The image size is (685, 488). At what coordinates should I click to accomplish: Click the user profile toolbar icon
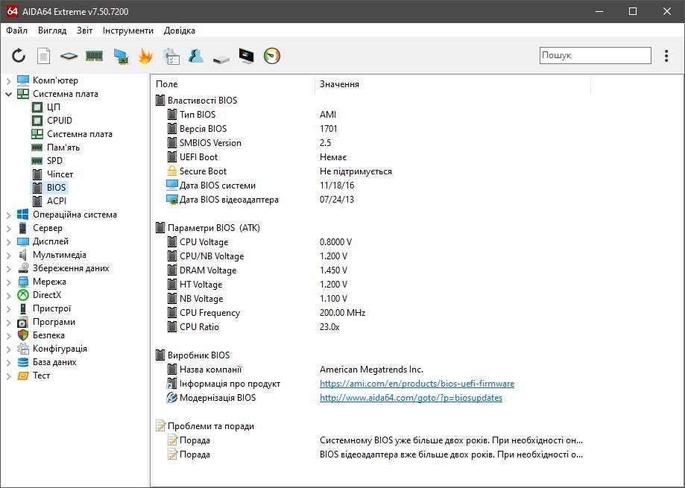click(196, 56)
